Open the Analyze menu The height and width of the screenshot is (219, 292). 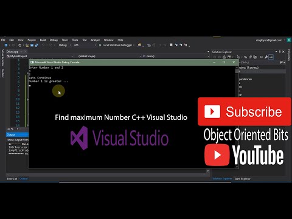pos(95,40)
